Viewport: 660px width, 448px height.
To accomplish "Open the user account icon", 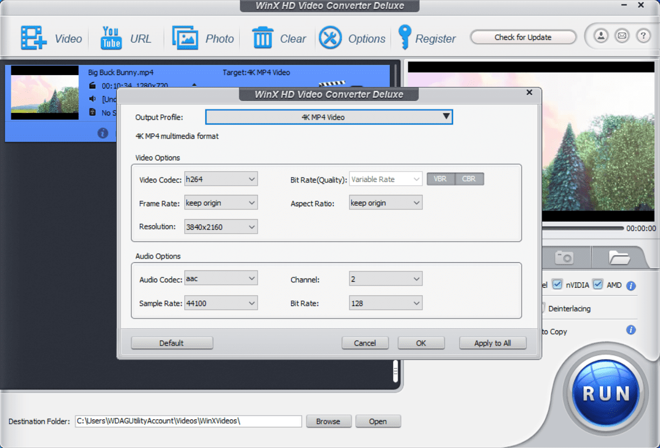I will [x=601, y=36].
